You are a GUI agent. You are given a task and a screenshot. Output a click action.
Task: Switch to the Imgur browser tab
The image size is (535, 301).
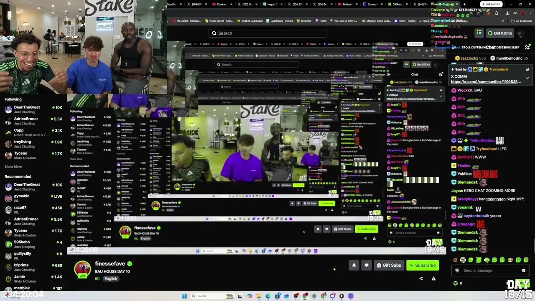click(x=273, y=4)
